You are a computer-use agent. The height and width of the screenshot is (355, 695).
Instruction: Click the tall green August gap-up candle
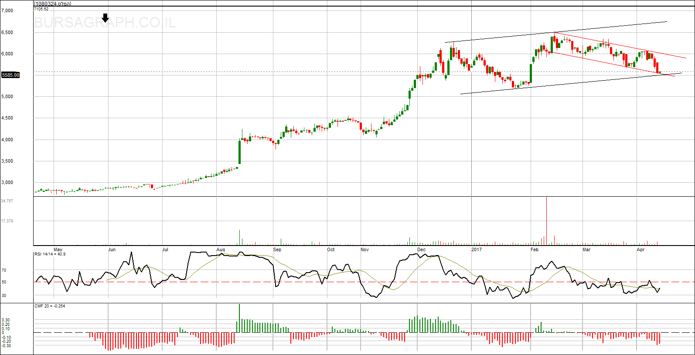click(x=239, y=152)
